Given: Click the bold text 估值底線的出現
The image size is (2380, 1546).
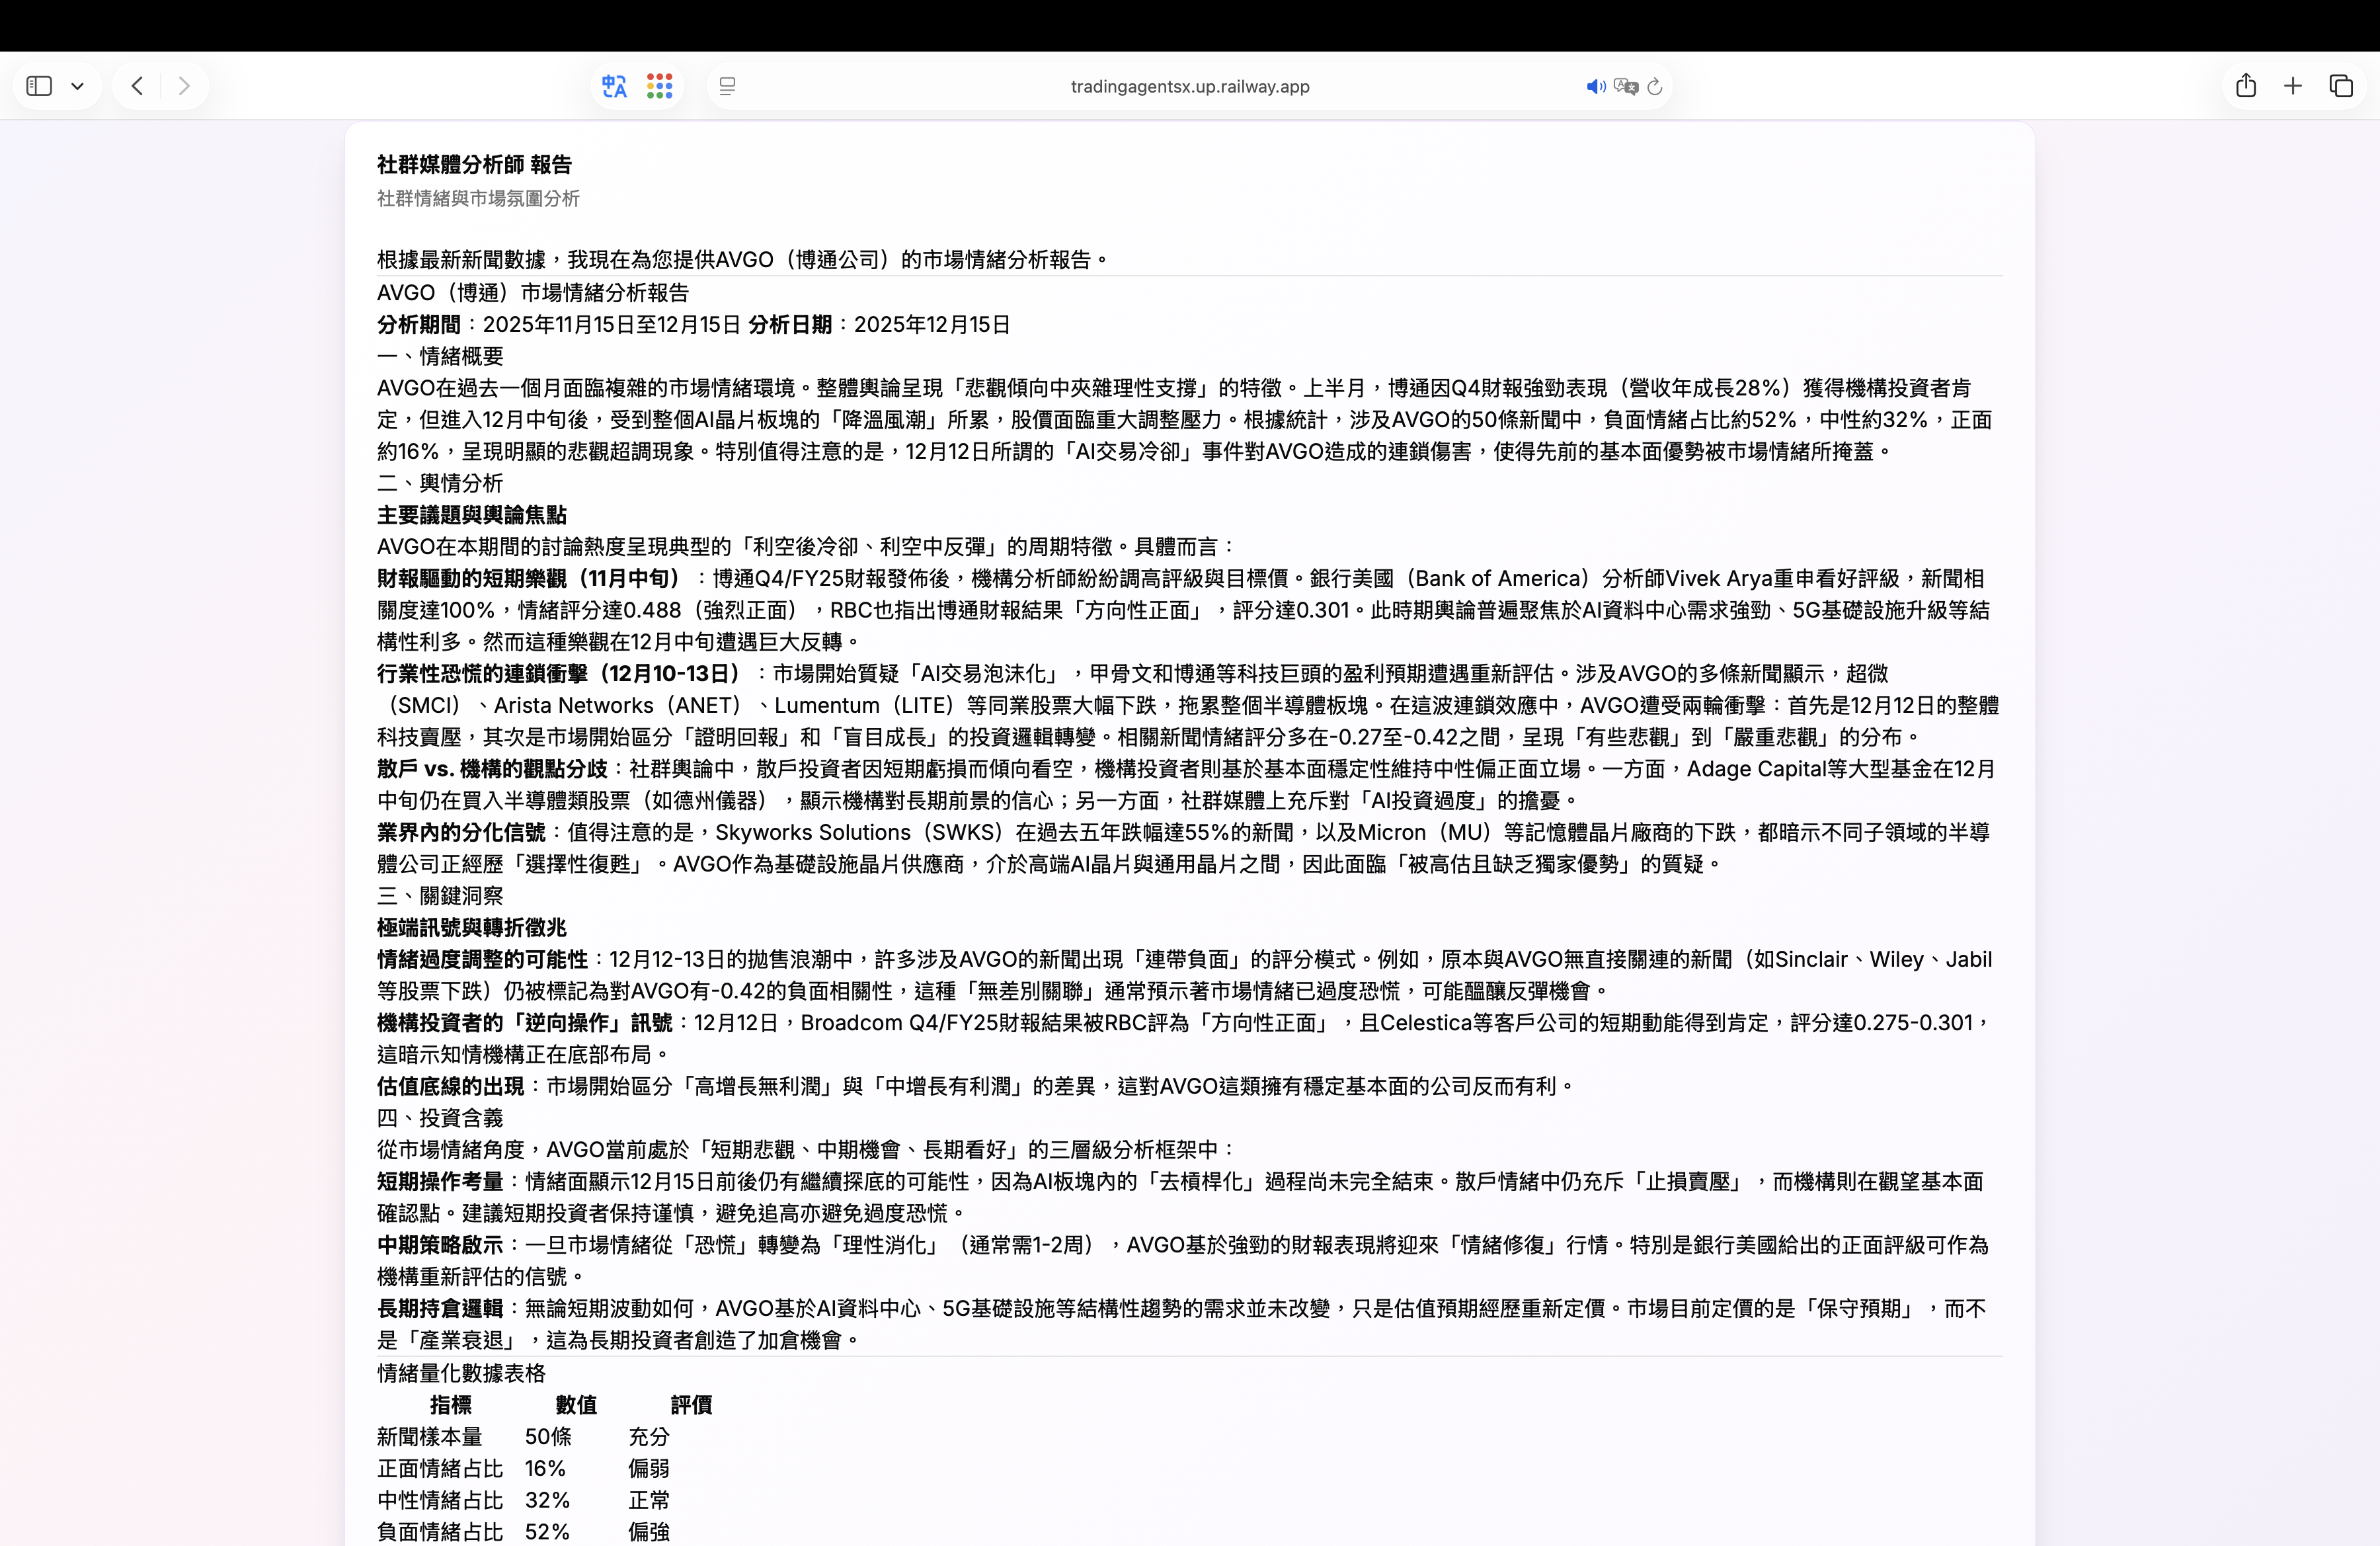Looking at the screenshot, I should click(451, 1086).
